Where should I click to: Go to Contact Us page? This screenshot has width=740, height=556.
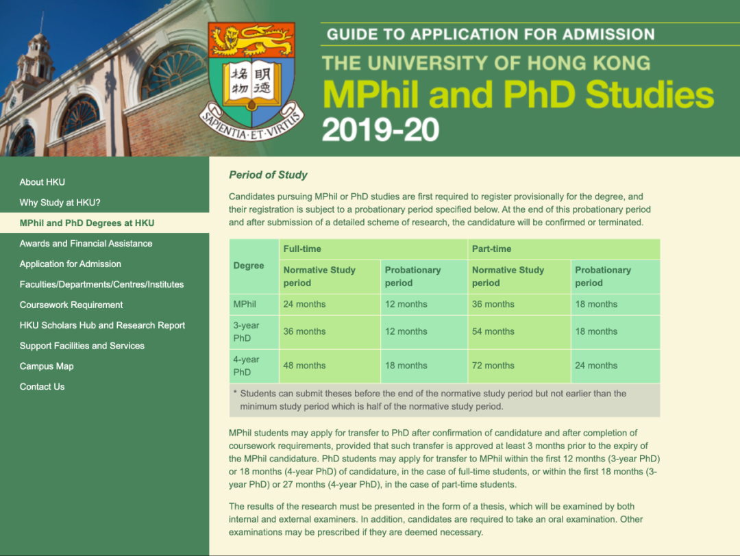[x=42, y=387]
